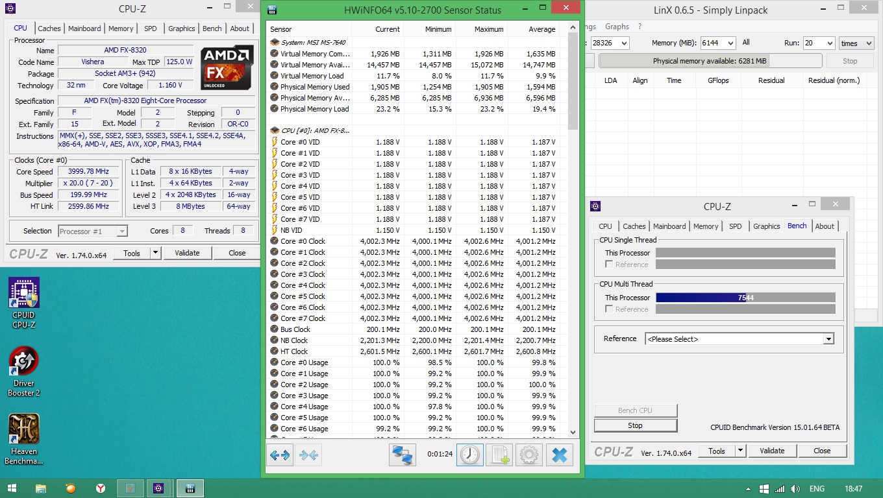
Task: Click the Tools button in the top-left CPU-Z window
Action: (x=132, y=253)
